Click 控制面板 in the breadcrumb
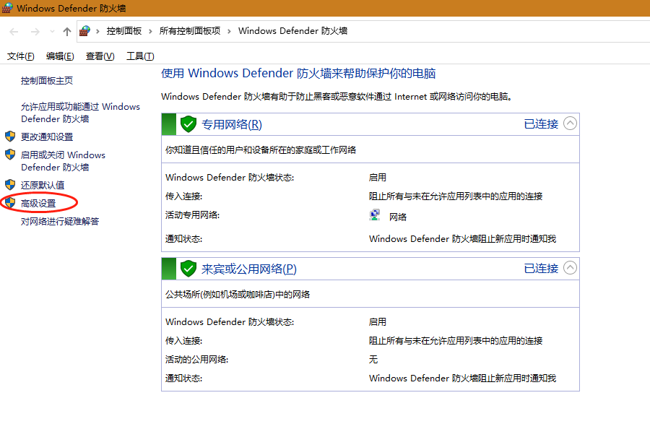Image resolution: width=650 pixels, height=424 pixels. tap(124, 31)
